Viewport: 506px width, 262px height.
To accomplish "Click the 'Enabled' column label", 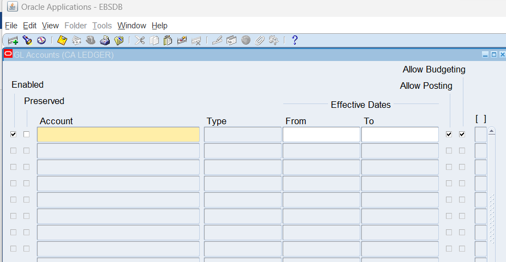I will [x=27, y=84].
